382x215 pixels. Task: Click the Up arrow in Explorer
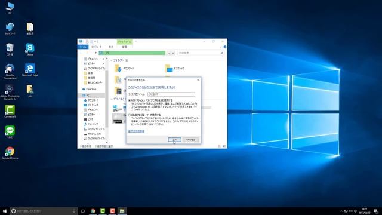click(x=95, y=53)
